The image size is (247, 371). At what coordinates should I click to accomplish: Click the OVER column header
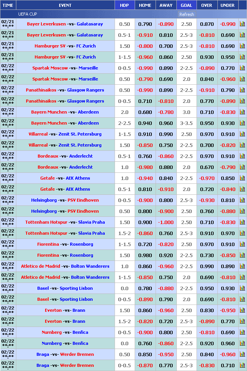pyautogui.click(x=207, y=5)
